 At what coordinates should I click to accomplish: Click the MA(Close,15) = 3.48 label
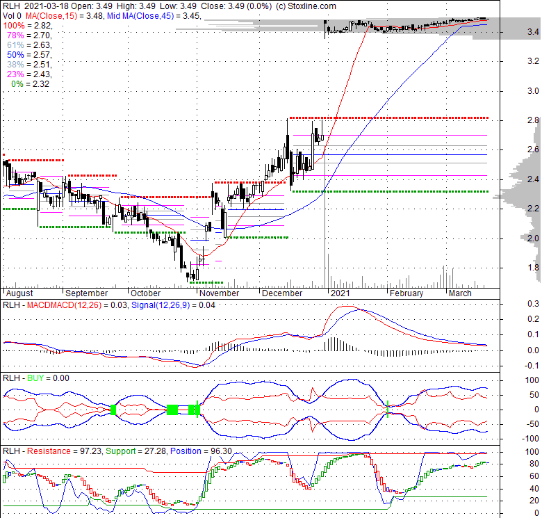click(64, 16)
